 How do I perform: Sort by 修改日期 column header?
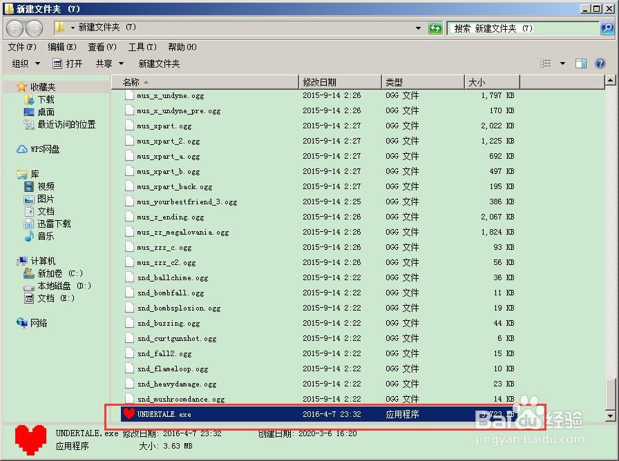point(341,82)
